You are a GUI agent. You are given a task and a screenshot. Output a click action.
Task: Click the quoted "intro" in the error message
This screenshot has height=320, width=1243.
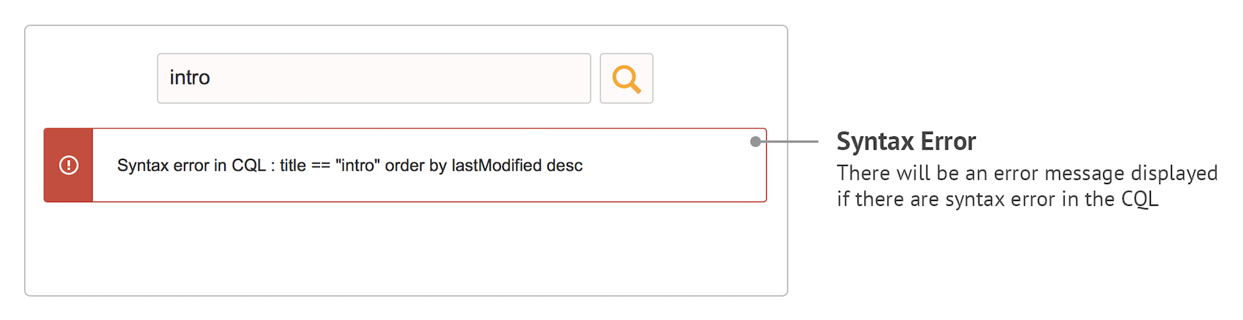click(357, 166)
